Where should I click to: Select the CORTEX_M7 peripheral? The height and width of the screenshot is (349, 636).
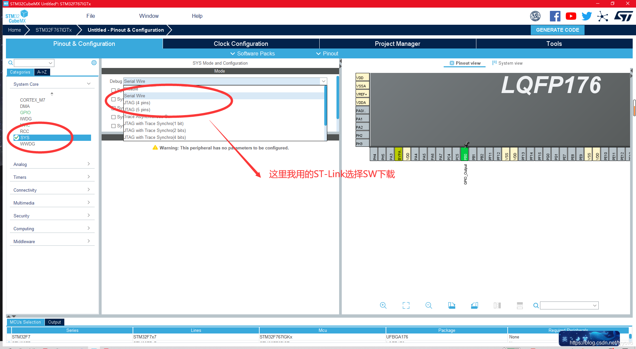[x=33, y=100]
